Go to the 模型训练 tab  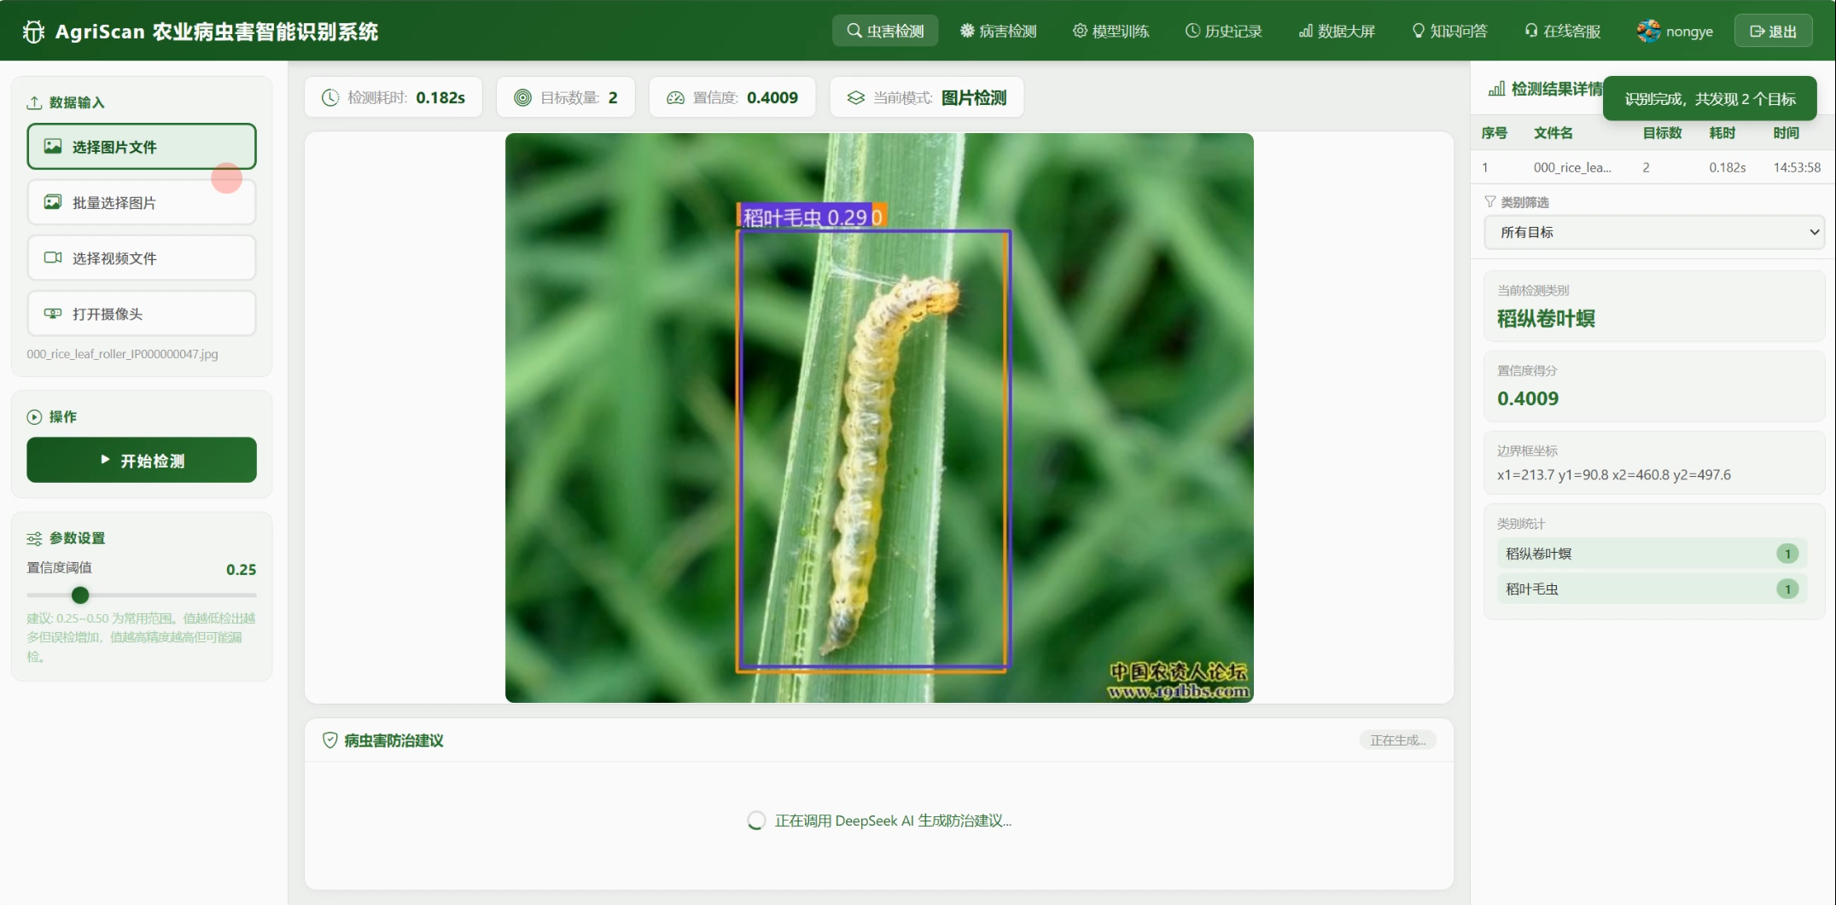(1110, 31)
